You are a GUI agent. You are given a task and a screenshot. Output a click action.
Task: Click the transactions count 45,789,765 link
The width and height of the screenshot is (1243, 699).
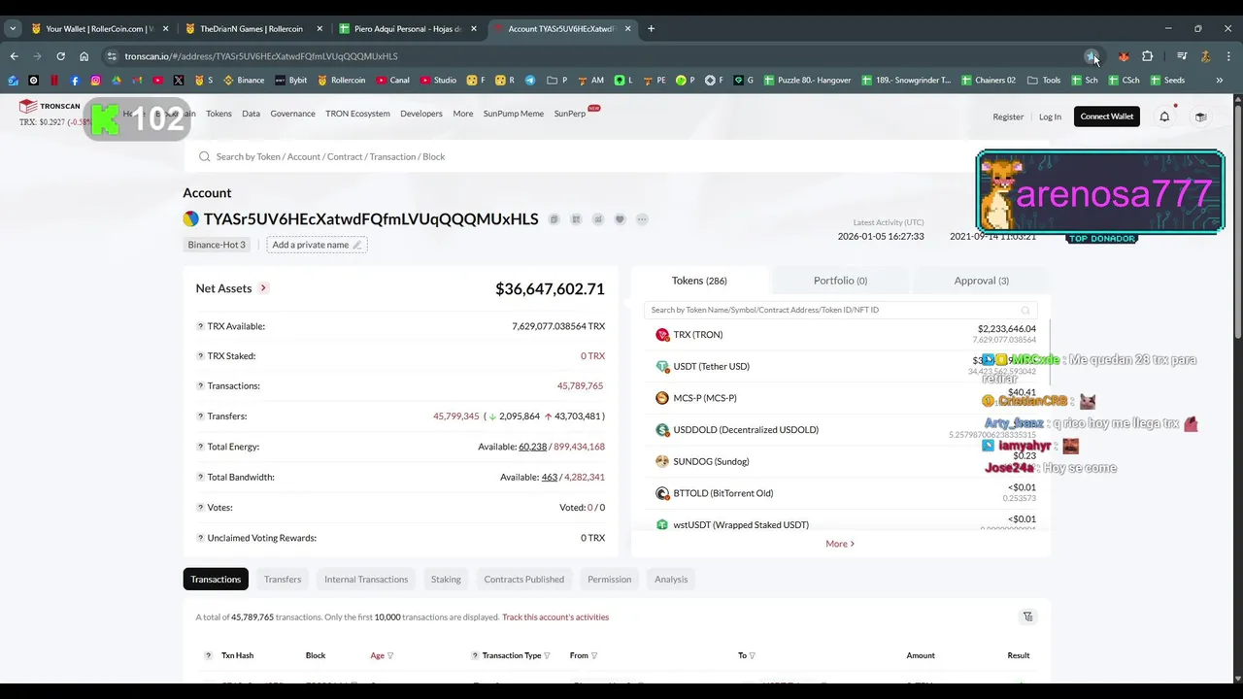click(x=580, y=386)
